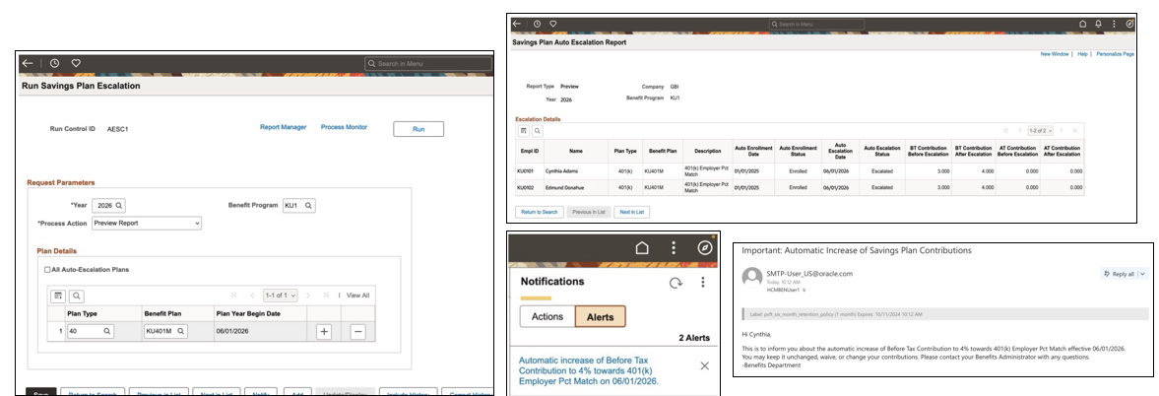Open the Process Action dropdown
Viewport: 1159px width, 396px height.
click(147, 223)
